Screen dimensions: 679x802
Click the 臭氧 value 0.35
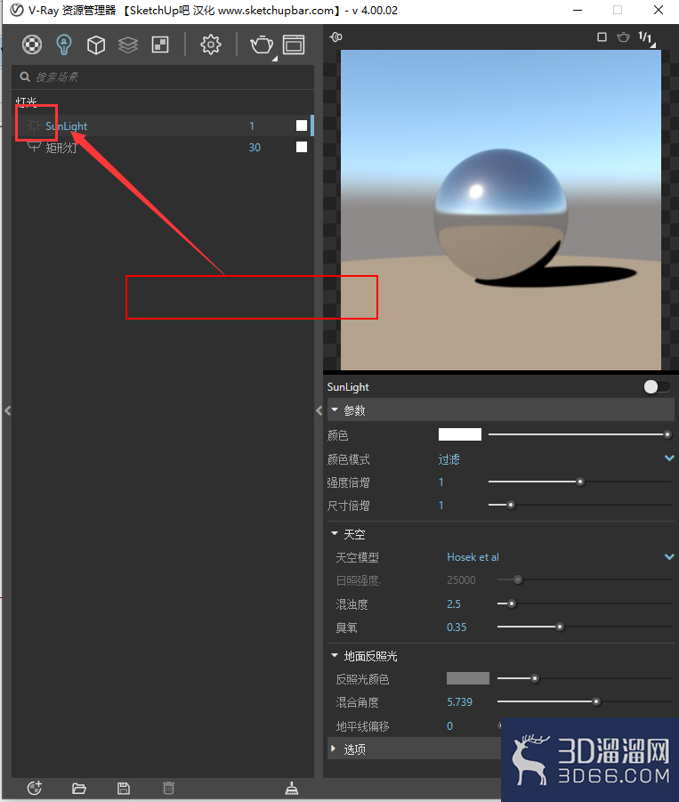pos(457,627)
